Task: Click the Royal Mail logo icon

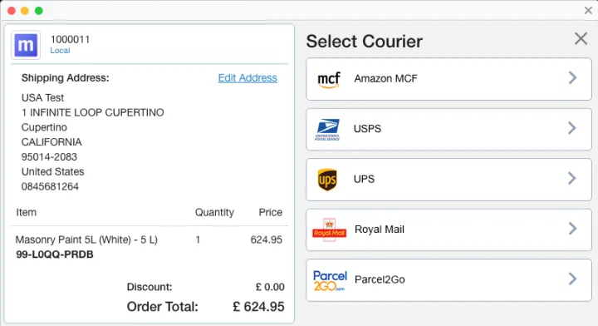Action: pos(329,230)
